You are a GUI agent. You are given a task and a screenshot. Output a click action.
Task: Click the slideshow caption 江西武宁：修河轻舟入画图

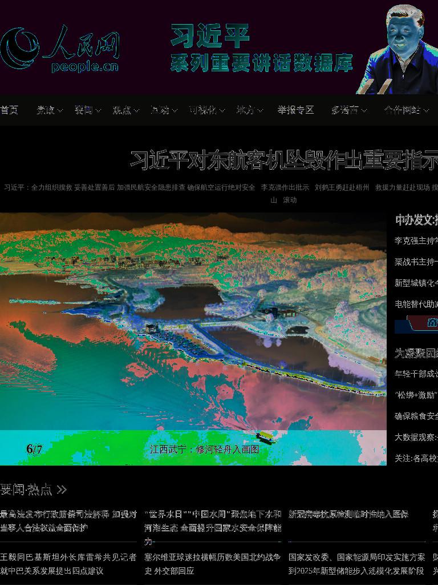click(205, 449)
